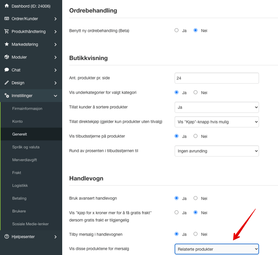Select Ja for Bruk avansert handlevogn
This screenshot has width=278, height=255.
coord(177,198)
